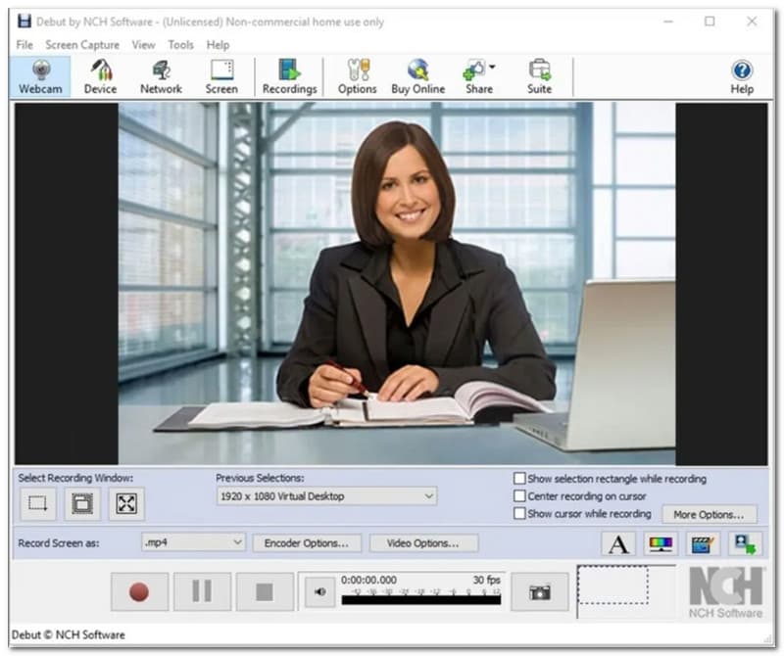Screen dimensions: 784x656
Task: Open the .mp4 format dropdown
Action: tap(238, 542)
